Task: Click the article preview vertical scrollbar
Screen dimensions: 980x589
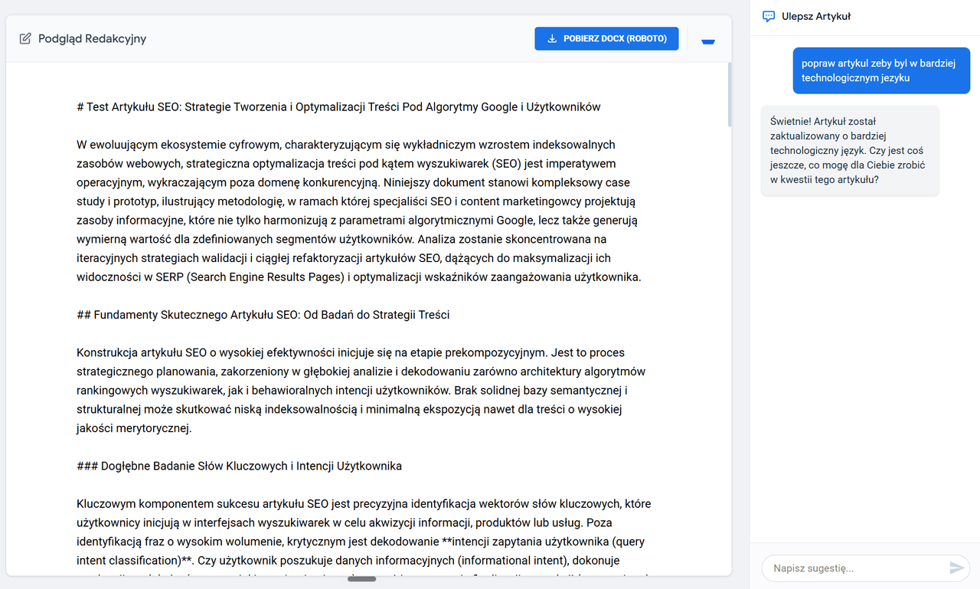Action: (x=729, y=93)
